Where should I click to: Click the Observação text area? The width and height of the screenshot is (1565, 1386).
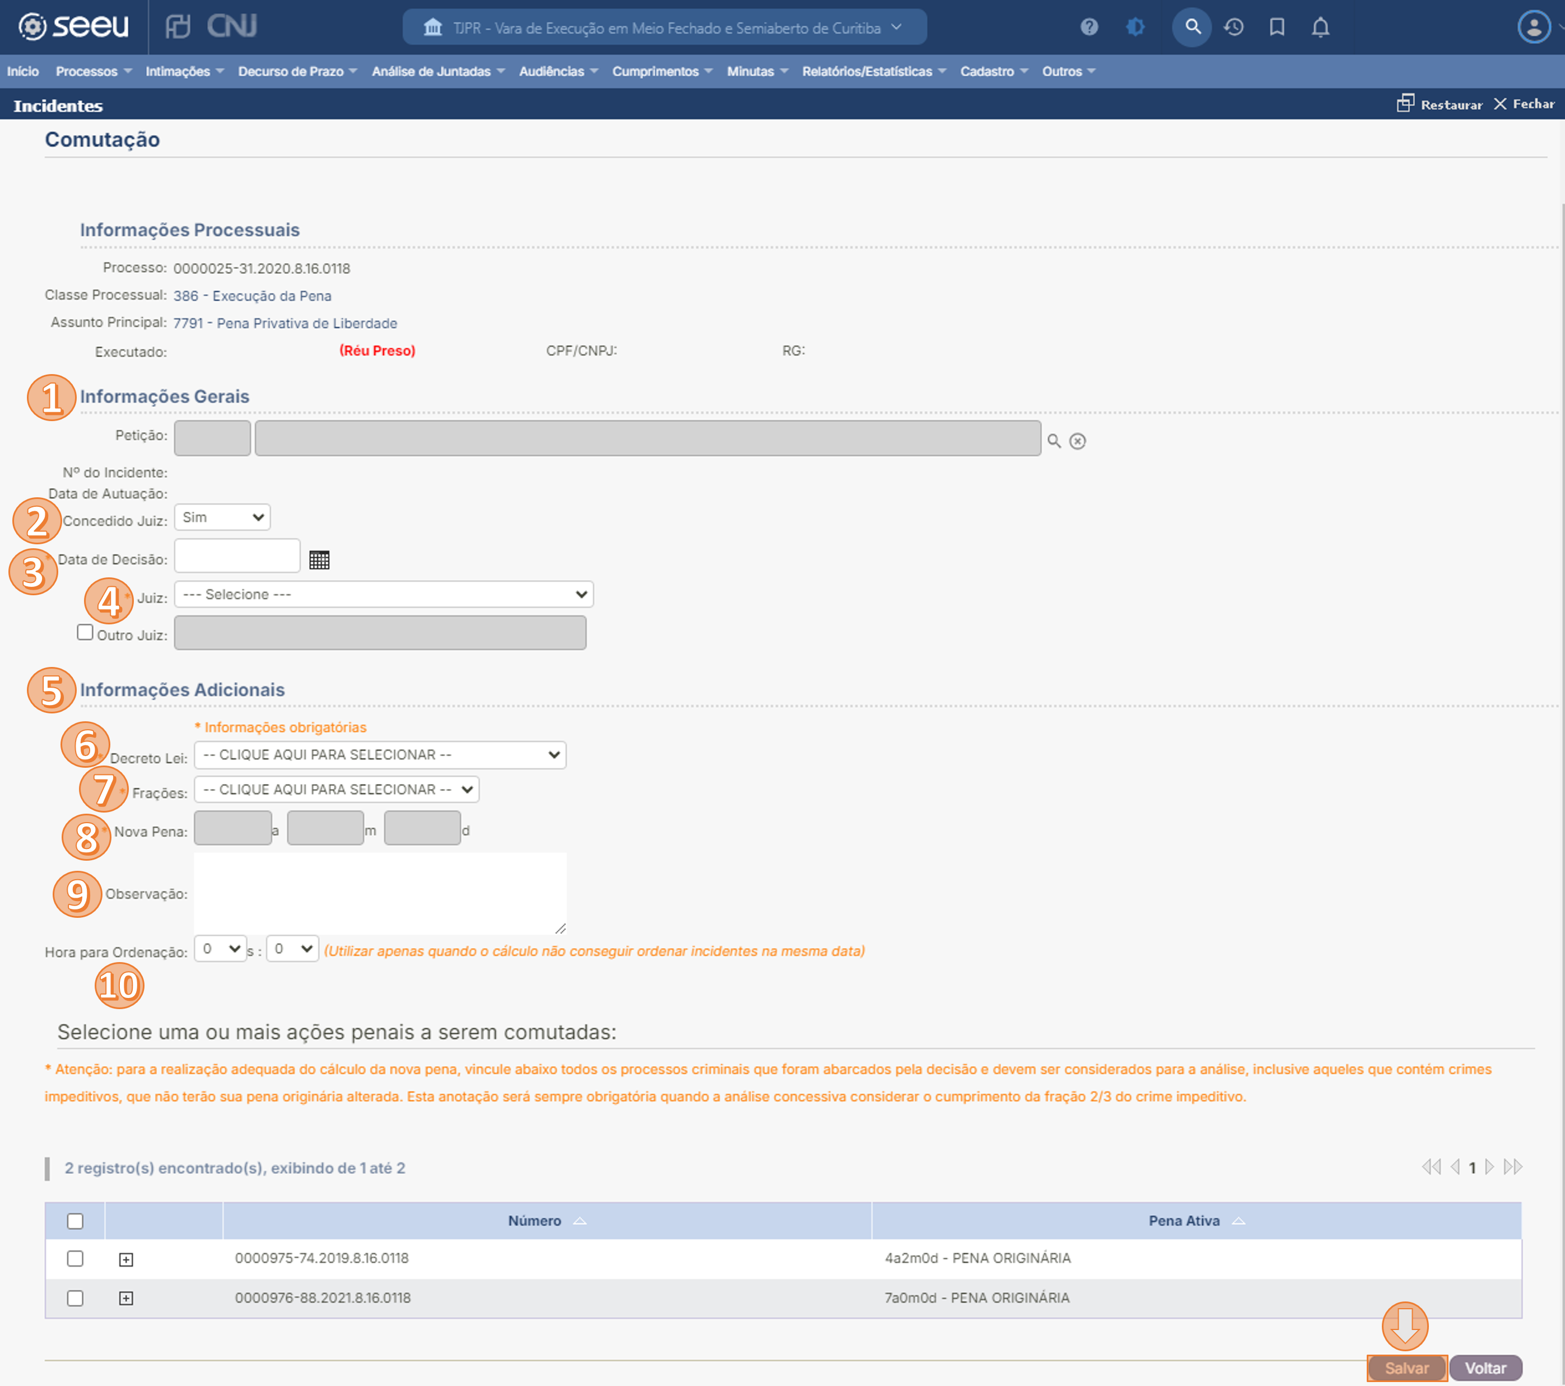point(380,893)
